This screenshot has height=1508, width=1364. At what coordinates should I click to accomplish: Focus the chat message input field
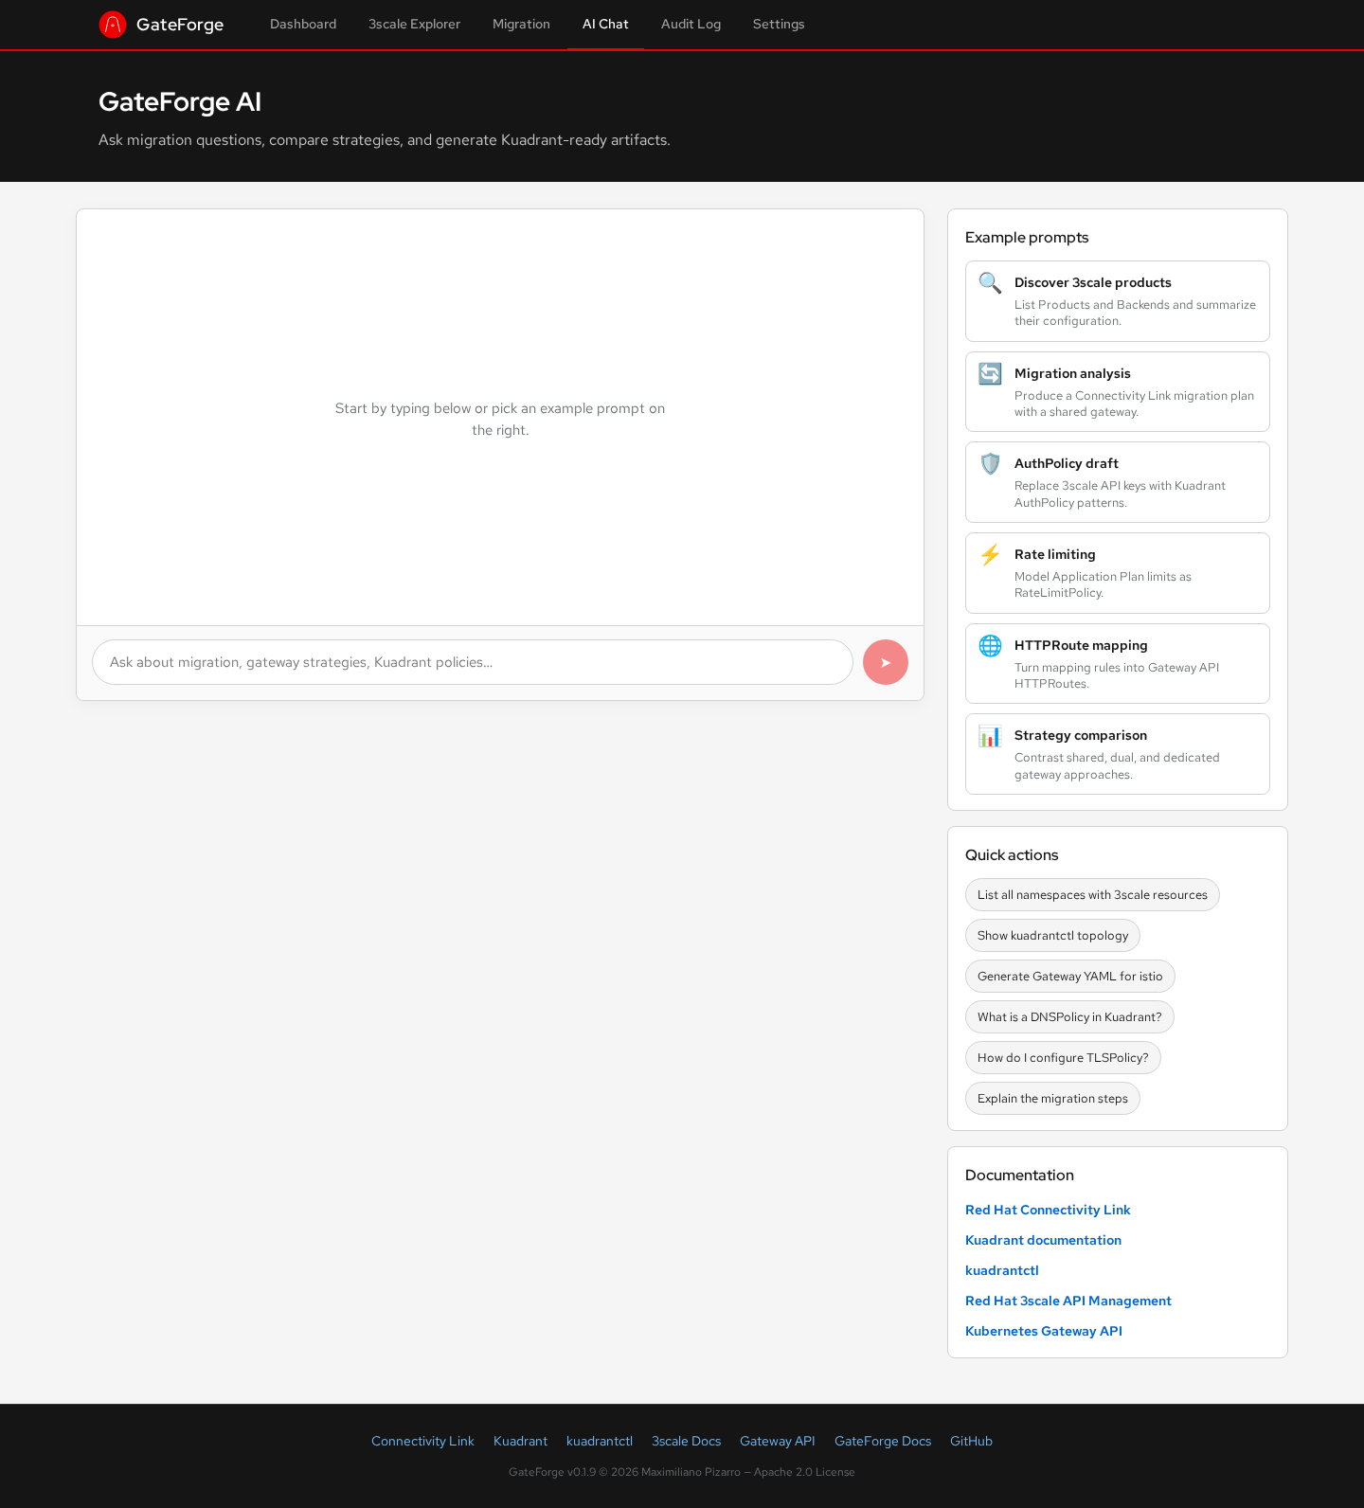point(473,662)
